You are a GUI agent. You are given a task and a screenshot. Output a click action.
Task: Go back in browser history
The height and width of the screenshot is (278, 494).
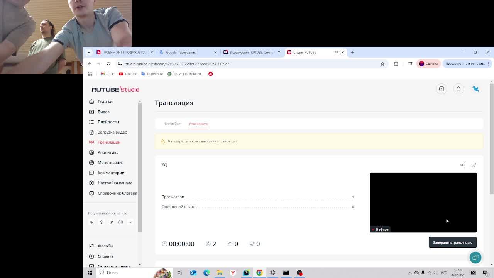pos(89,64)
